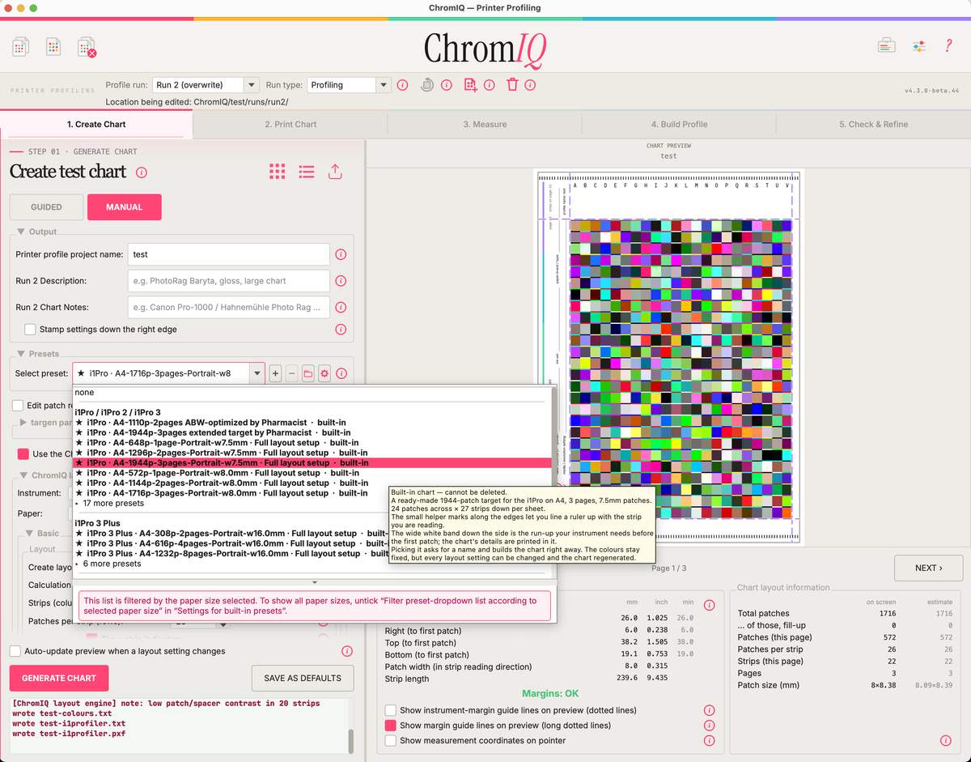Go to the 4. Build Profile tab

(679, 124)
